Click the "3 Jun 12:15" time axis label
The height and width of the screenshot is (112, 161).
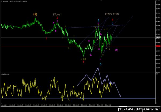pyautogui.click(x=84, y=105)
